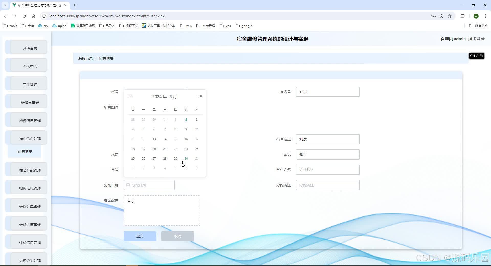Click the calendar icon in 分配日期 field
491x266 pixels.
click(128, 185)
